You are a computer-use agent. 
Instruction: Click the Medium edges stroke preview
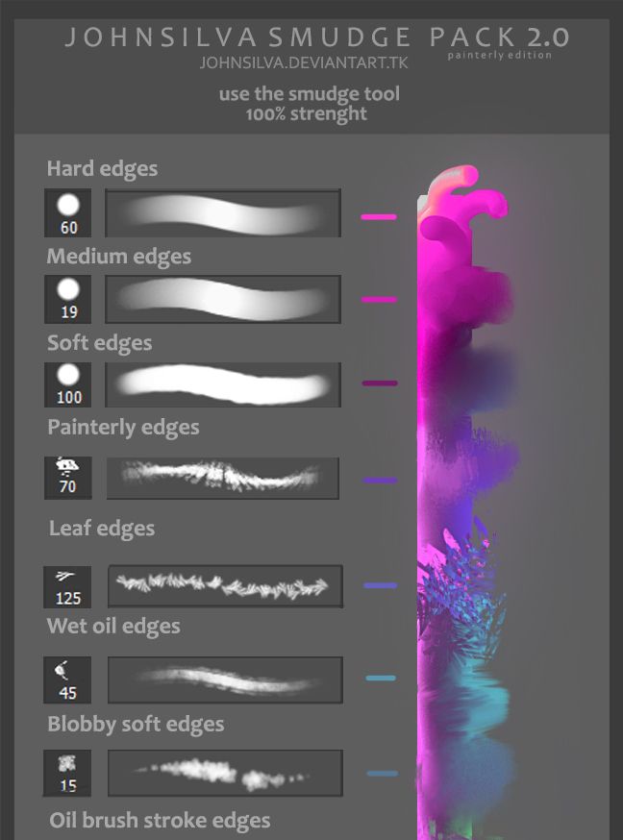(223, 299)
